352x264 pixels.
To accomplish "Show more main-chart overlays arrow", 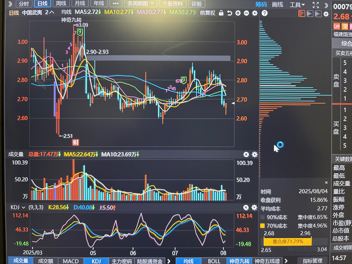I will pos(286,261).
